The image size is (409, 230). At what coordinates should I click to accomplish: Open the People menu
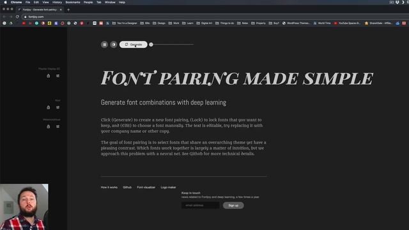tap(88, 2)
